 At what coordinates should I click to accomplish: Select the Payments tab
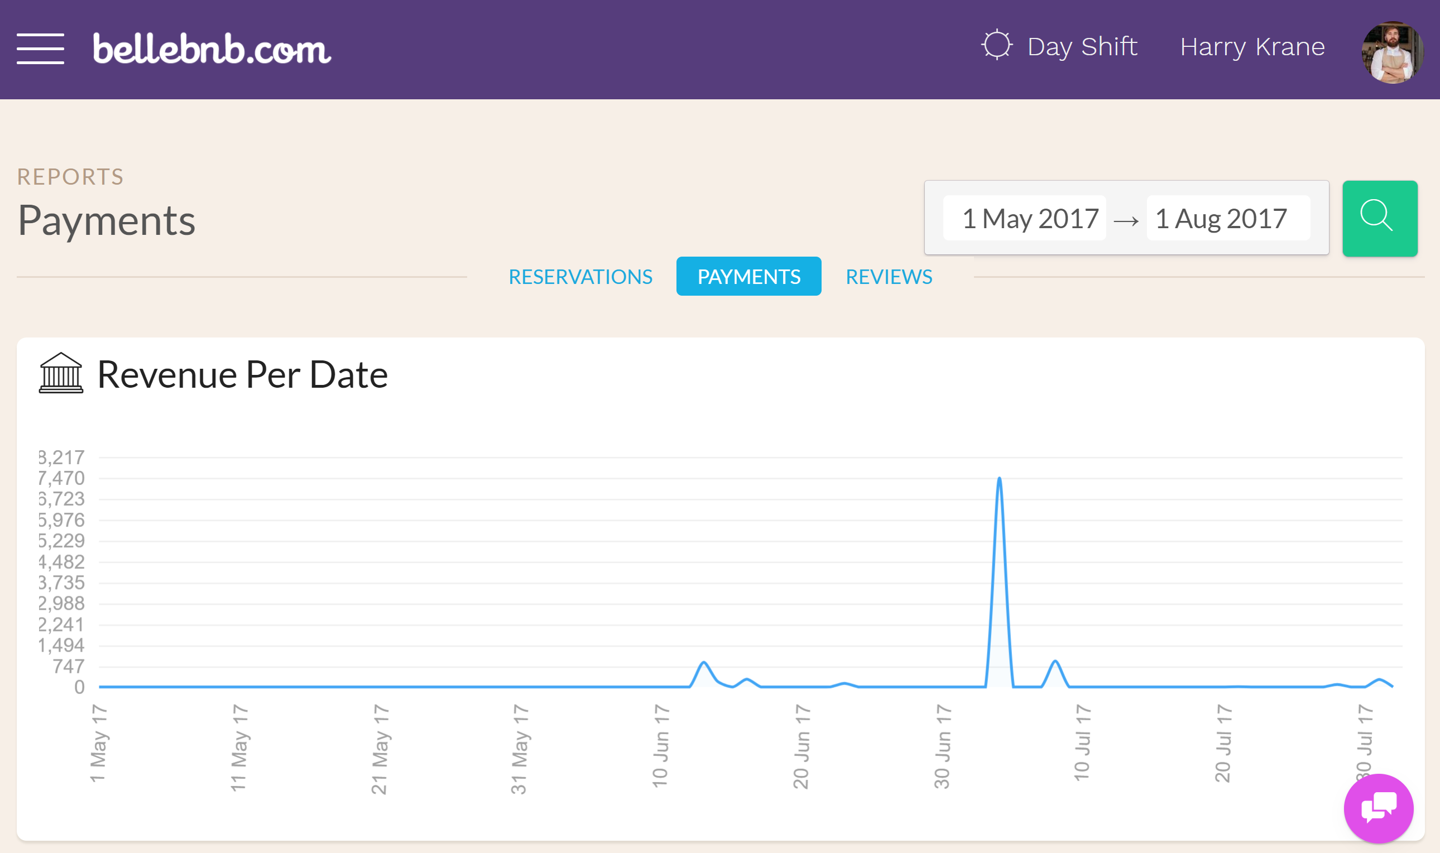pos(749,276)
